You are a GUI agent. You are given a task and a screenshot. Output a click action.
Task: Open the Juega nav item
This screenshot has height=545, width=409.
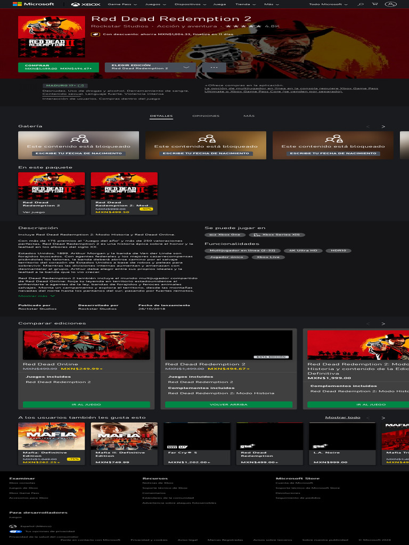pos(219,4)
